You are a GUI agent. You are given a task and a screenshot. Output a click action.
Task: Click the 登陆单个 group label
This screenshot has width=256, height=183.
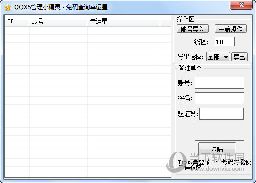pyautogui.click(x=190, y=68)
